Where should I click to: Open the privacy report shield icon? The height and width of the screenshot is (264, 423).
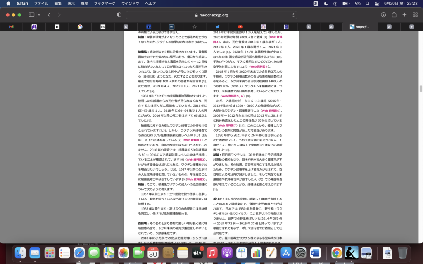(119, 15)
